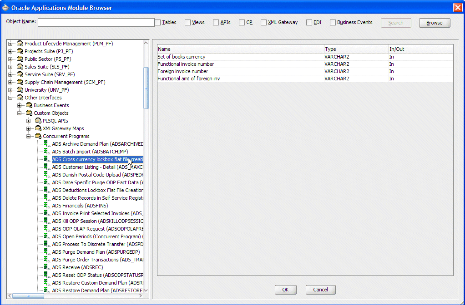Viewport: 465px width, 305px height.
Task: Select ADS Invoice Print Selected Invoices item
Action: (x=97, y=213)
